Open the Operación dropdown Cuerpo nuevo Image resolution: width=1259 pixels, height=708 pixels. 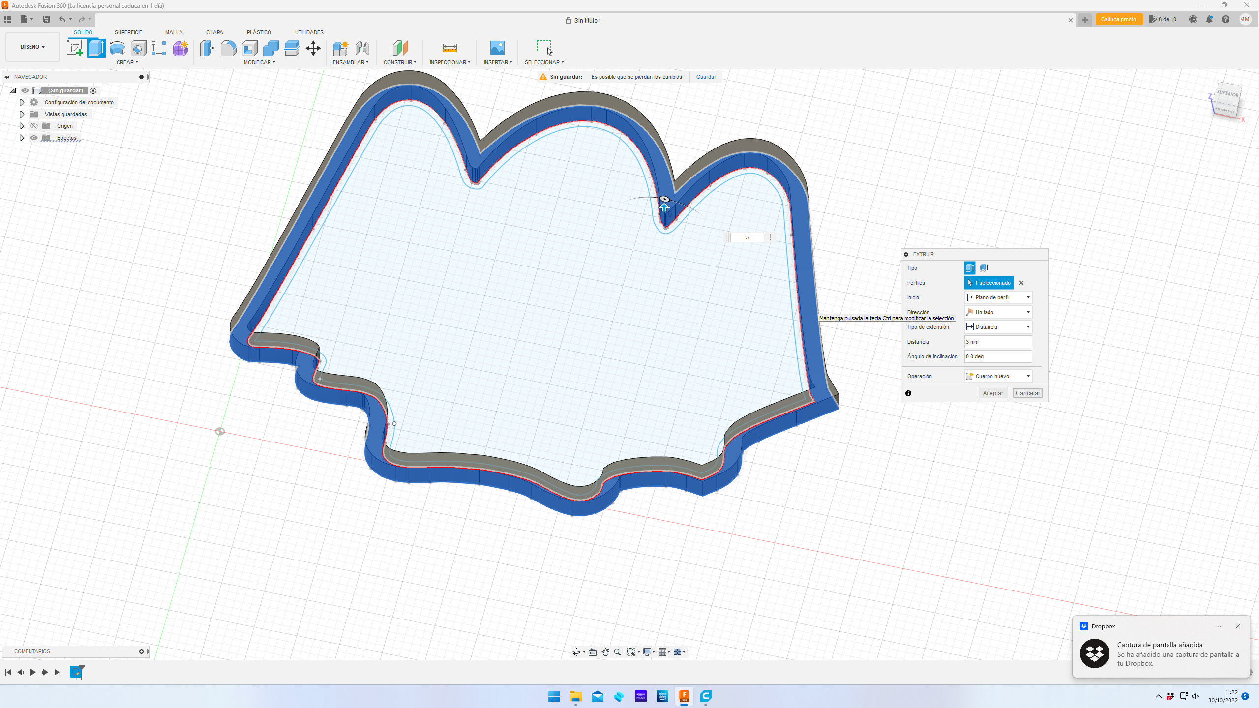(998, 376)
